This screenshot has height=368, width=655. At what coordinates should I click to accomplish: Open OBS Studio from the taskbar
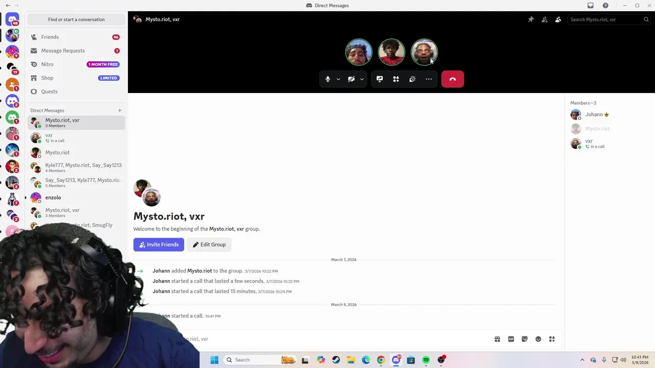[441, 360]
